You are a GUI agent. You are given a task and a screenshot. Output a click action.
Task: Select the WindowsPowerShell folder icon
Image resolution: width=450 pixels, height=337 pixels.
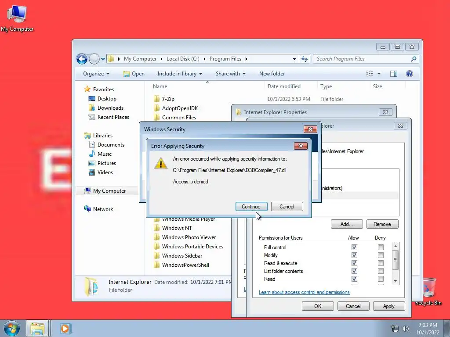[157, 265]
